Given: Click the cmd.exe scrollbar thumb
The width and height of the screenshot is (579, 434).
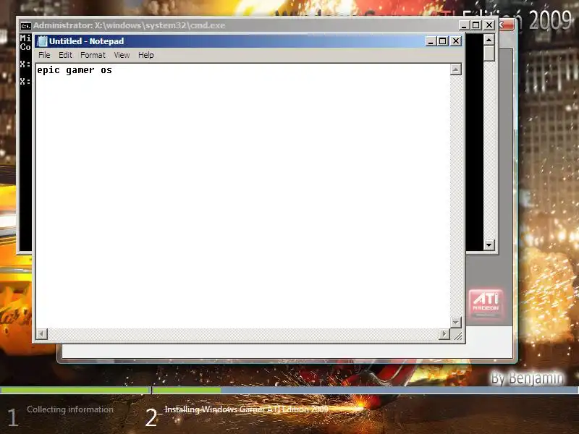Looking at the screenshot, I should coord(489,53).
